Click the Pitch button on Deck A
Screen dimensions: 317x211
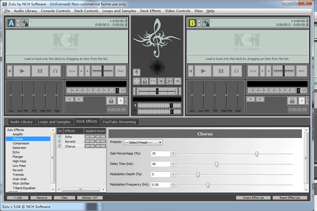(120, 71)
